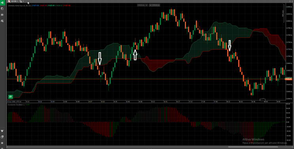Click the 15:51 time axis label
Screen dimensions: 294x149
click(165, 102)
